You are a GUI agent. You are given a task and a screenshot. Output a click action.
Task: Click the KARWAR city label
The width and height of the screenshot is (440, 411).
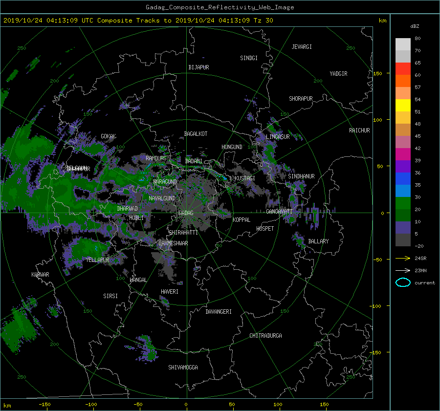click(x=40, y=275)
